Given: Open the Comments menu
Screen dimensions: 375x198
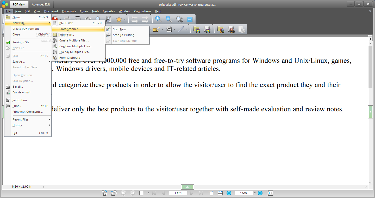Looking at the screenshot, I should (69, 11).
